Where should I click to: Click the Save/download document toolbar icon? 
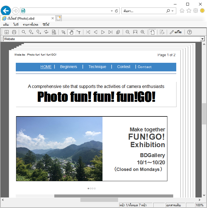pos(7,32)
